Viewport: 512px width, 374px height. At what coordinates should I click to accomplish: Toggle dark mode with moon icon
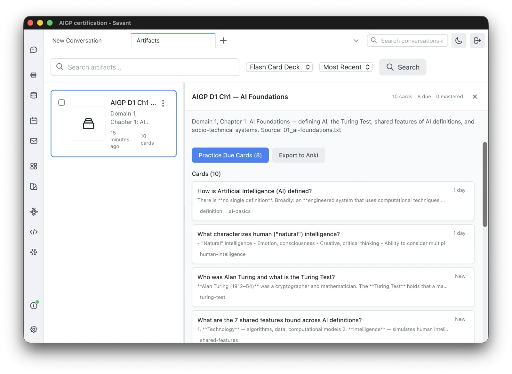(x=459, y=41)
